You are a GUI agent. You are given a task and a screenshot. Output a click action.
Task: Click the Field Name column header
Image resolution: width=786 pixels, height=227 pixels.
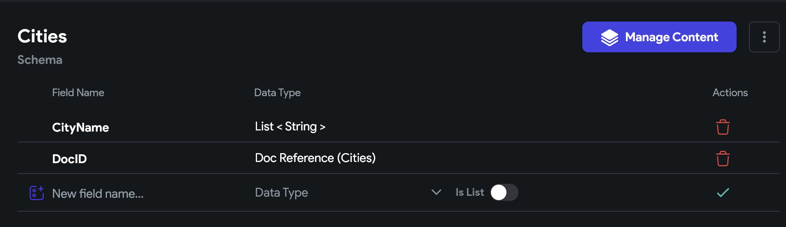(78, 93)
